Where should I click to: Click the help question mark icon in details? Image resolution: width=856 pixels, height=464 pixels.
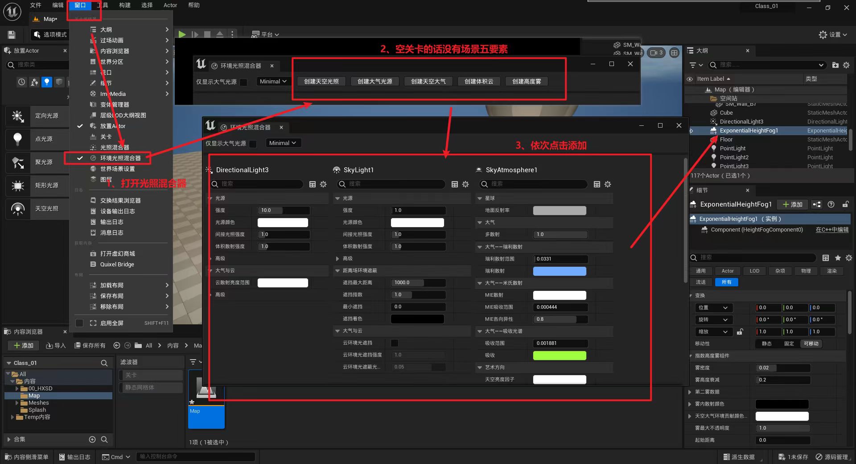[831, 204]
